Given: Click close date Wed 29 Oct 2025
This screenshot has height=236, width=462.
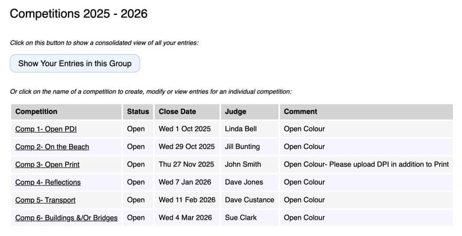Looking at the screenshot, I should [187, 147].
